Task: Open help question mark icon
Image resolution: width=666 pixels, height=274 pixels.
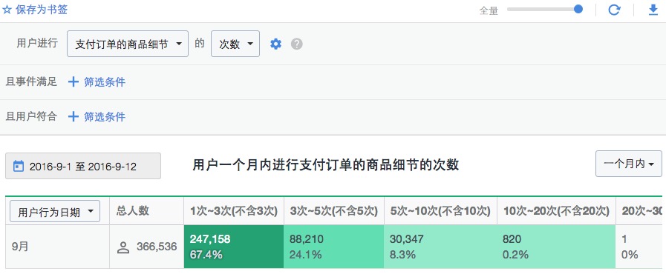Action: 296,44
